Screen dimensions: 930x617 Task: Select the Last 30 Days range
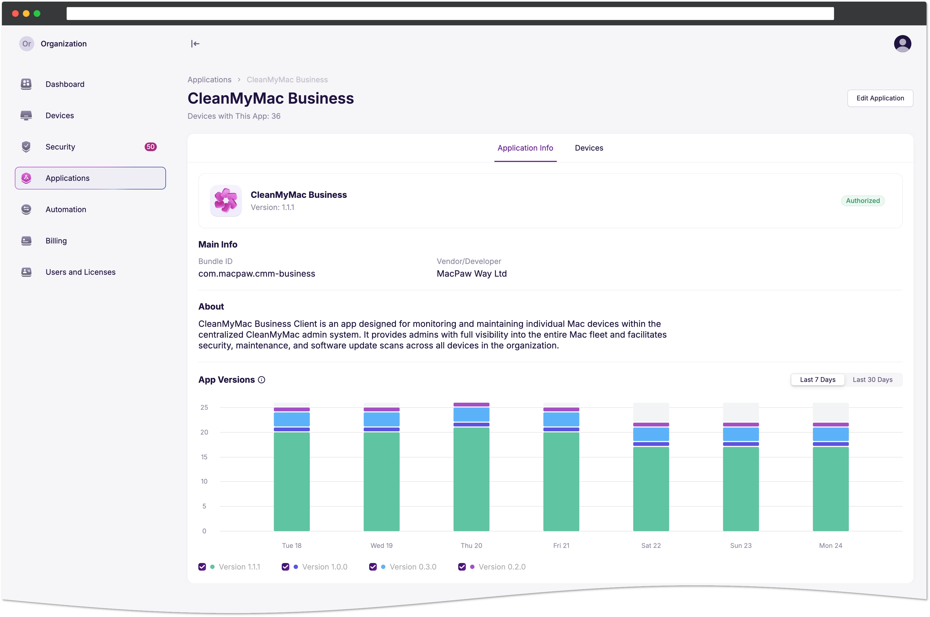(872, 380)
